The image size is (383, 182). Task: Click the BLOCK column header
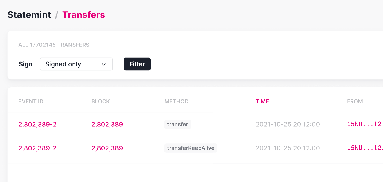tap(101, 101)
